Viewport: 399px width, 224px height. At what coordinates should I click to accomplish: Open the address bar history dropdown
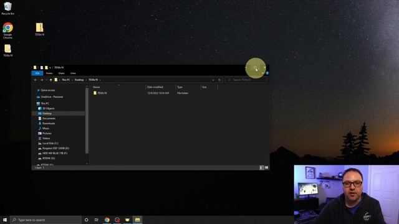[213, 80]
